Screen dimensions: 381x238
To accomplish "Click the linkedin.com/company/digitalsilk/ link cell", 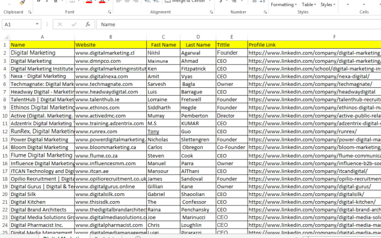I will coord(314,194).
